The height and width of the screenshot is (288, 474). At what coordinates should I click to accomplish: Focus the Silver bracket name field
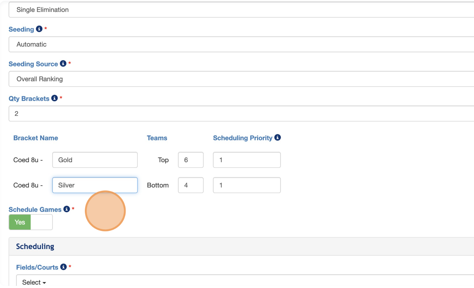(x=95, y=185)
